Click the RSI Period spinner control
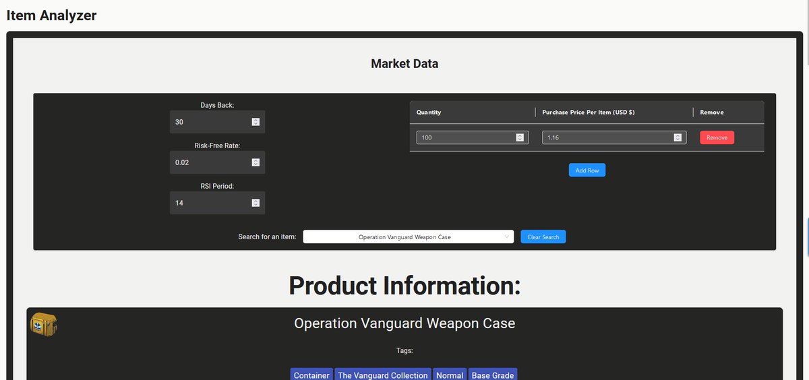The image size is (809, 380). coord(256,203)
